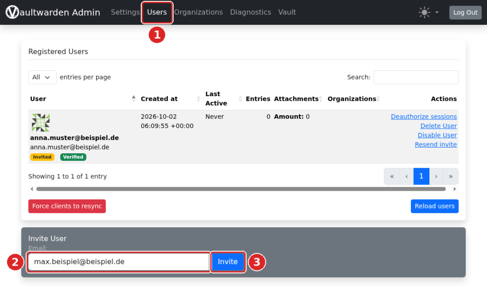Click the Never last active cell
The image size is (487, 288).
point(214,117)
